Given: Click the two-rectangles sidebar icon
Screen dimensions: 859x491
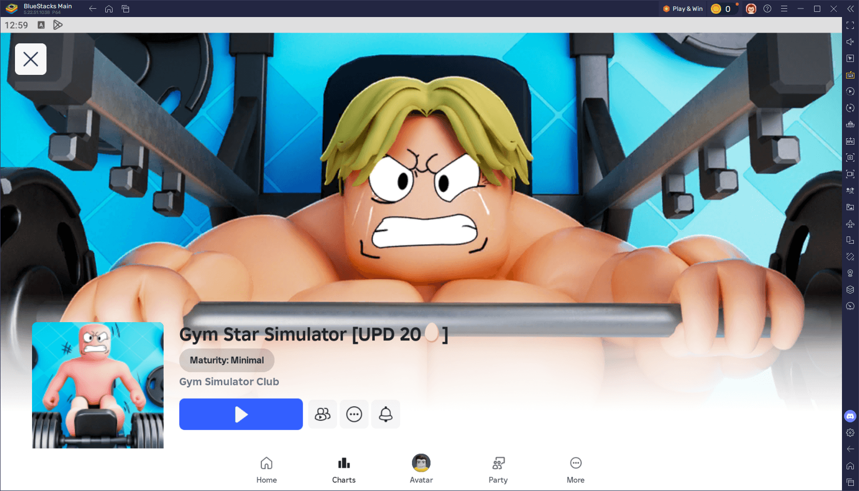Looking at the screenshot, I should [x=850, y=240].
